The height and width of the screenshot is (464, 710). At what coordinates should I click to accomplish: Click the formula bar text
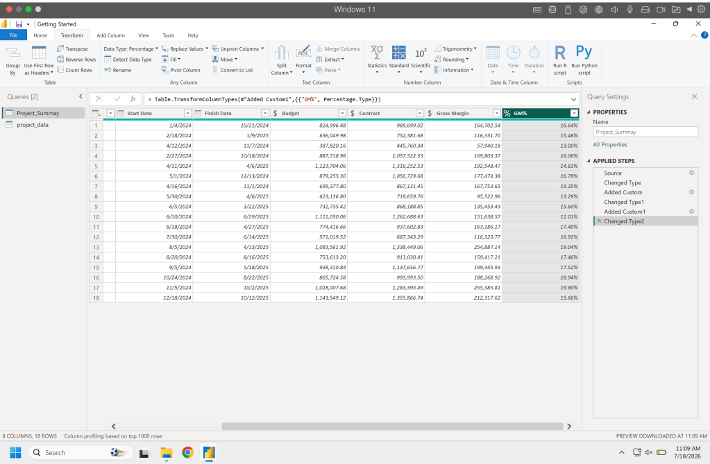coord(268,99)
